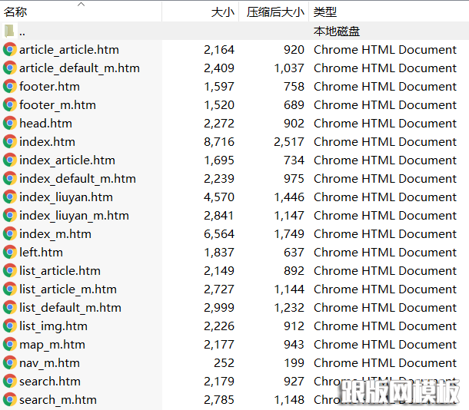Click the 压缩后大小 column header

[x=274, y=12]
